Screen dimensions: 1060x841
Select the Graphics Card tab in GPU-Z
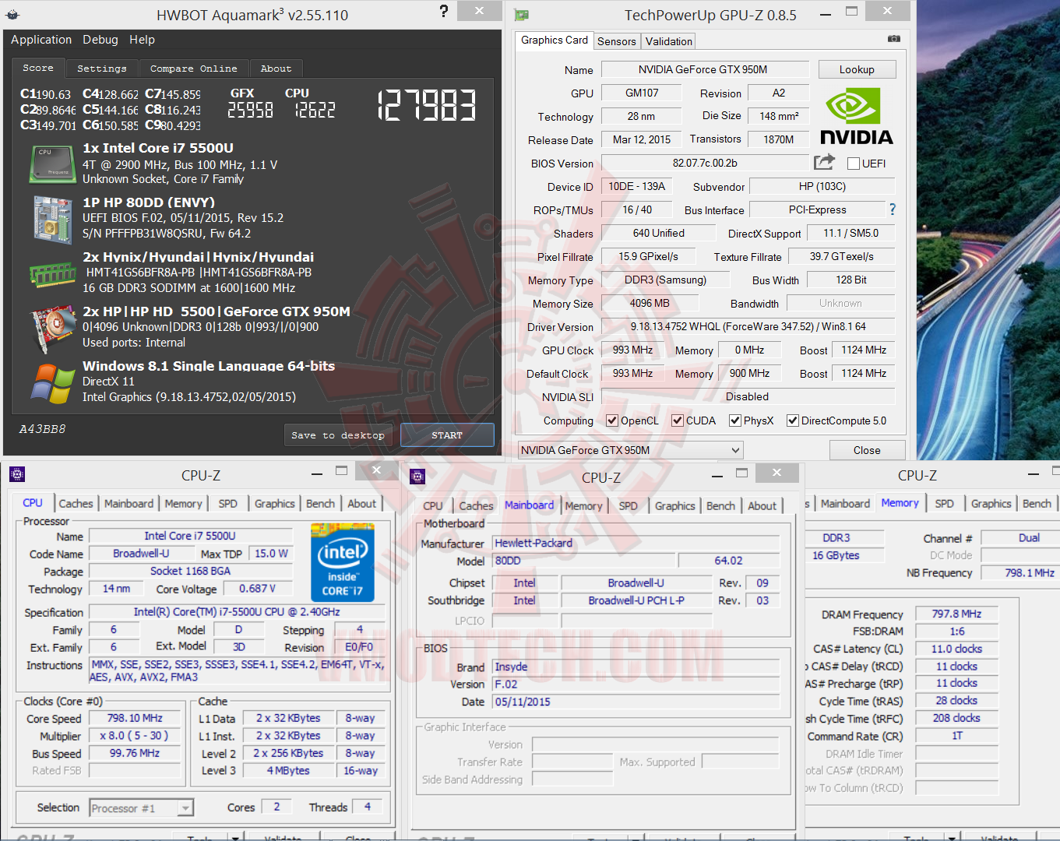tap(555, 40)
